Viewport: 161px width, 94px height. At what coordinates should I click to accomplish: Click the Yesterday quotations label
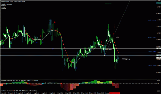6,4
